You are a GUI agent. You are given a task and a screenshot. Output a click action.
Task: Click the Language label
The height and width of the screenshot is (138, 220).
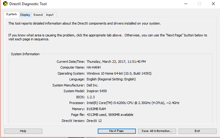[x=77, y=79]
